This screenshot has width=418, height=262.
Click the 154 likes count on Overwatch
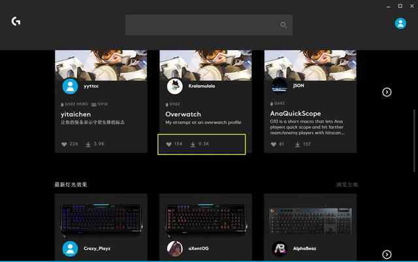click(x=178, y=144)
